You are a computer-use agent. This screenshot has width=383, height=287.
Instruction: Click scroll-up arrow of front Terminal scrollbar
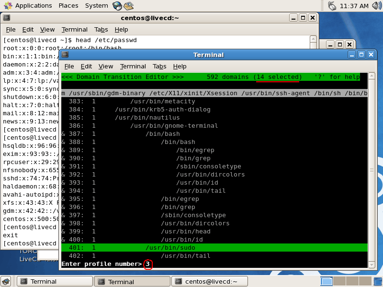pos(372,76)
